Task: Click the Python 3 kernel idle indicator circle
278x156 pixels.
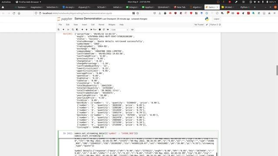Action: pyautogui.click(x=220, y=25)
